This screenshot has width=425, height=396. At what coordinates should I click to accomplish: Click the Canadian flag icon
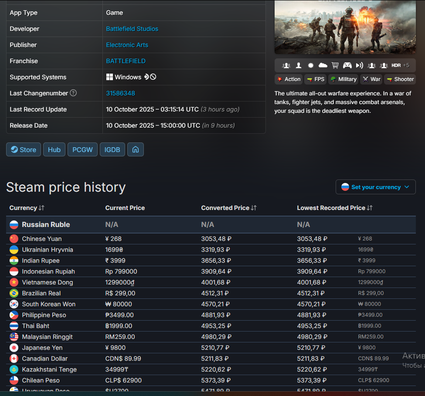14,359
